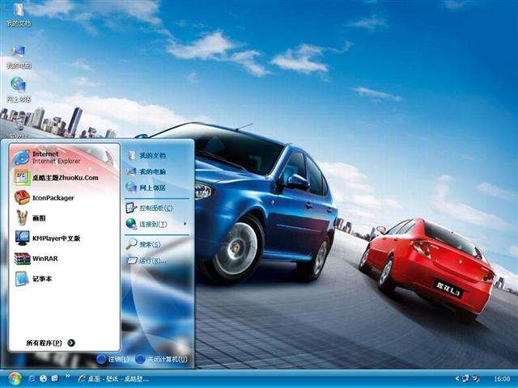Launch Internet Explorer from the quick launch bar
The height and width of the screenshot is (388, 518).
coord(32,378)
